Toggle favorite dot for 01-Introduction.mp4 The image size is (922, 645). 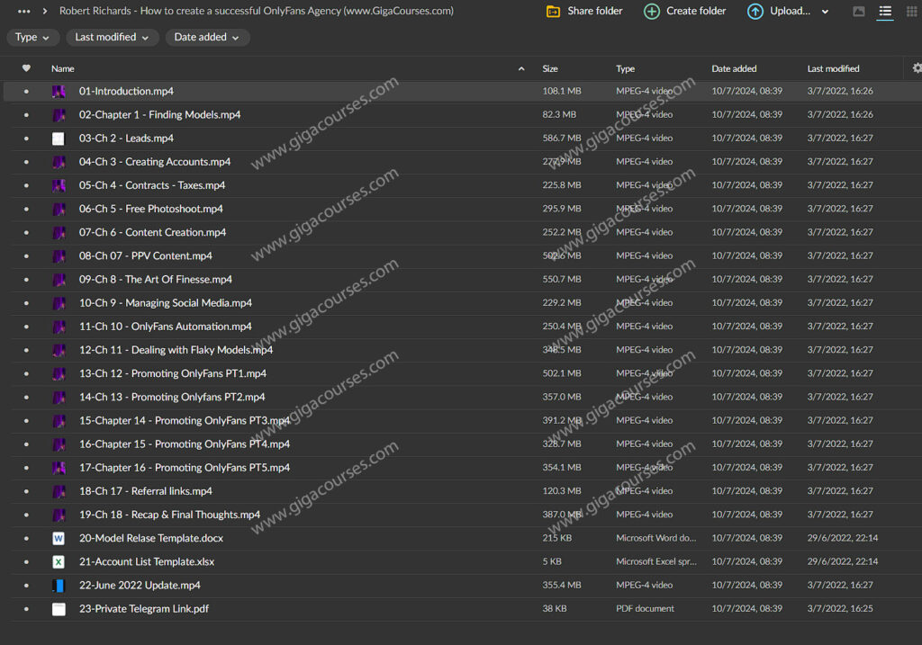tap(26, 92)
